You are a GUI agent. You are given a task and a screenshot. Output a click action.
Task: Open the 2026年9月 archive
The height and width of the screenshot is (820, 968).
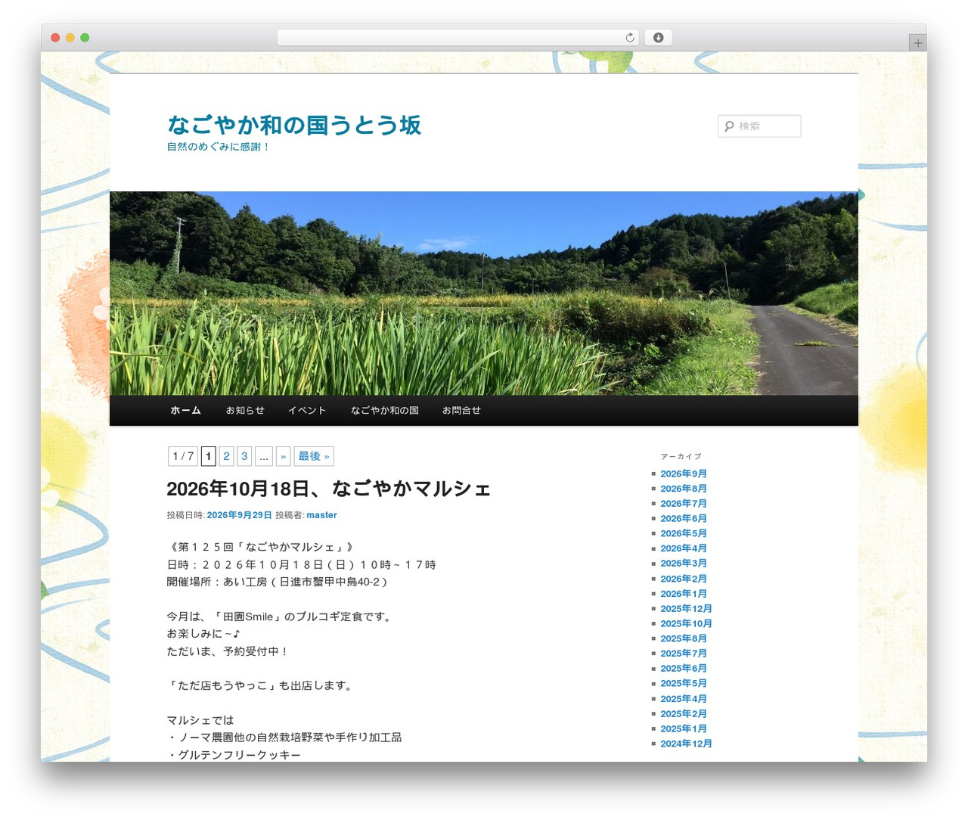click(x=684, y=474)
